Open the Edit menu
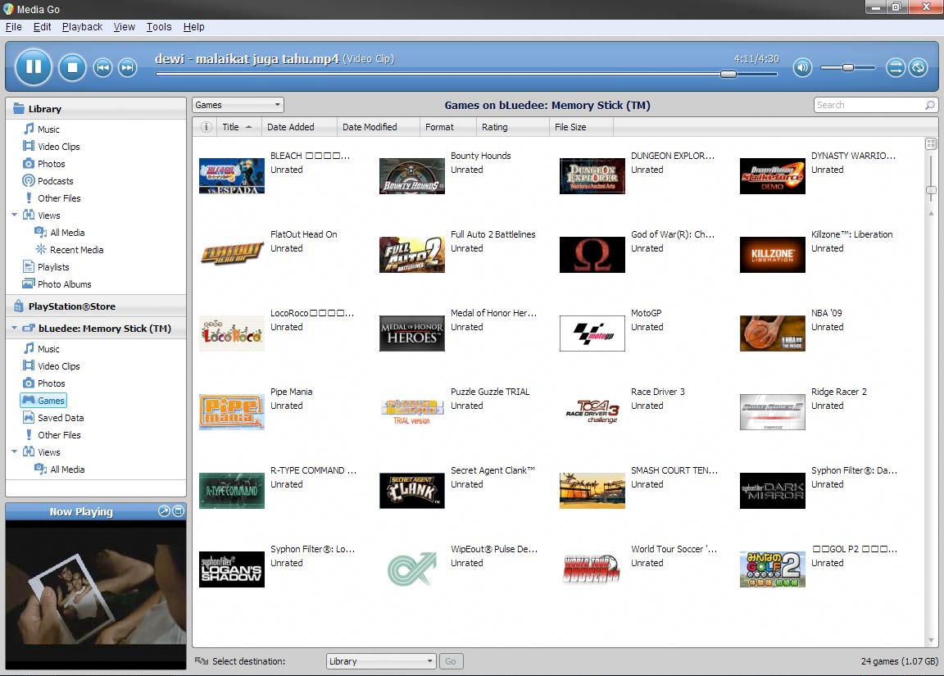 [42, 27]
